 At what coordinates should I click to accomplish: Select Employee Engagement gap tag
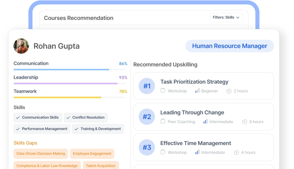pos(92,154)
